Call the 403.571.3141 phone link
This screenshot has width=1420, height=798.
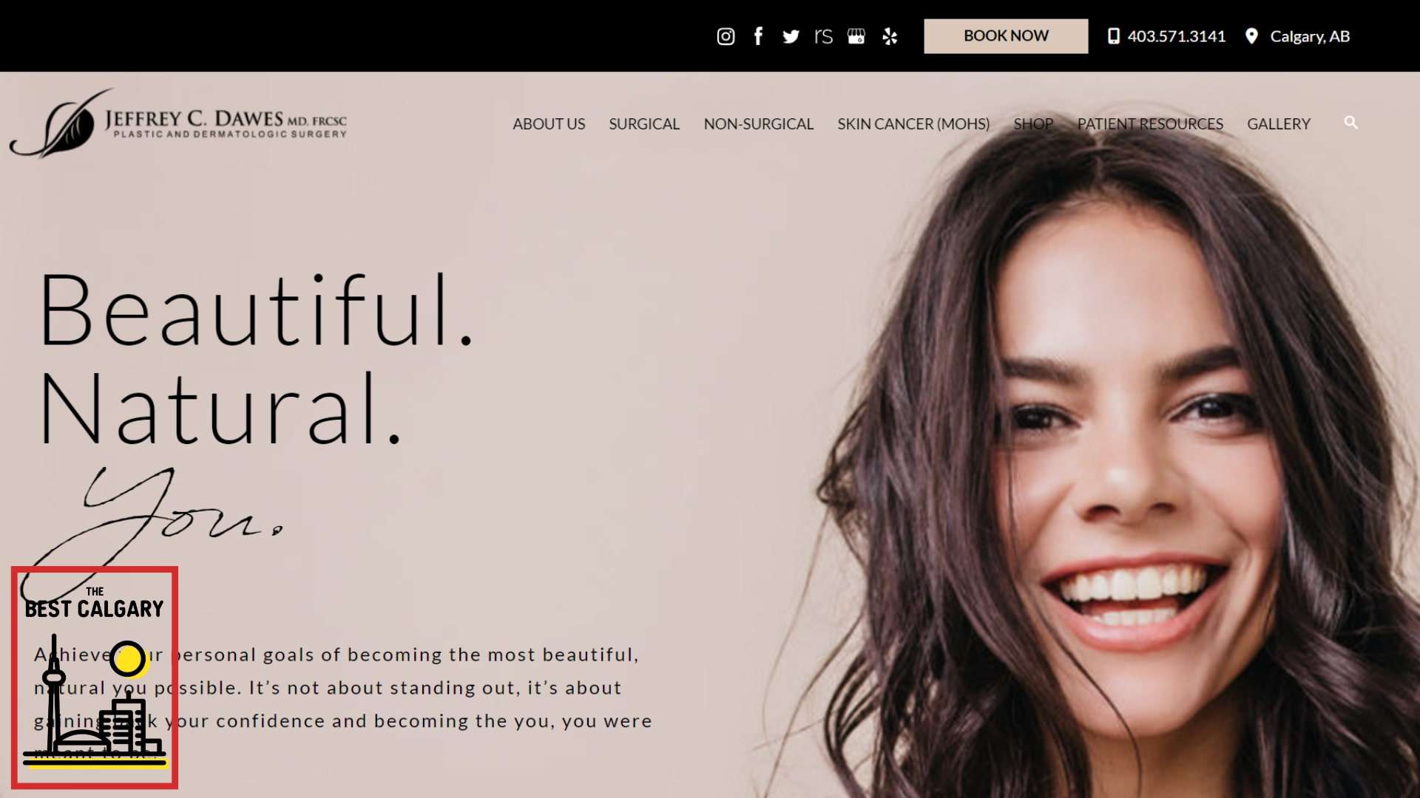[x=1177, y=36]
